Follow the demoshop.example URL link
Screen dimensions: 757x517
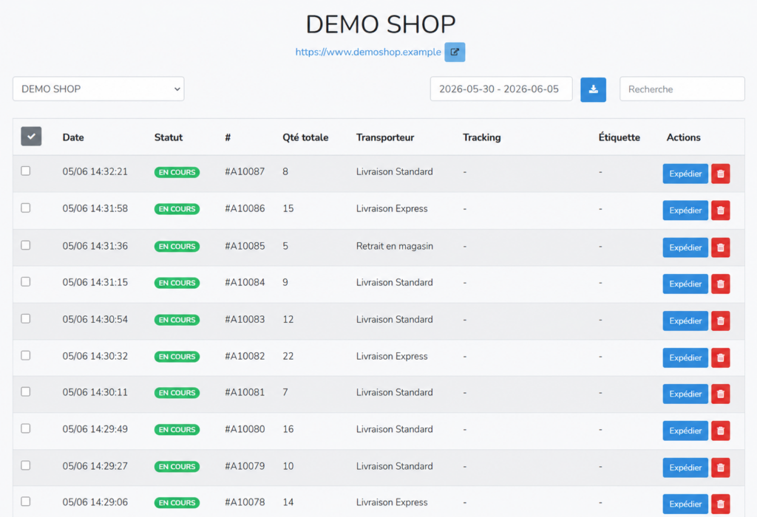point(368,52)
